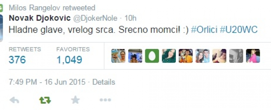Open the orange shirt avatar thumbnail
Screen dimensions: 271x110
[186, 56]
